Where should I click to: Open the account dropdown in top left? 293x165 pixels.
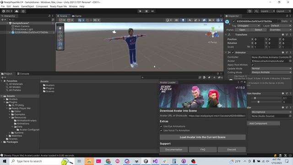coord(7,11)
